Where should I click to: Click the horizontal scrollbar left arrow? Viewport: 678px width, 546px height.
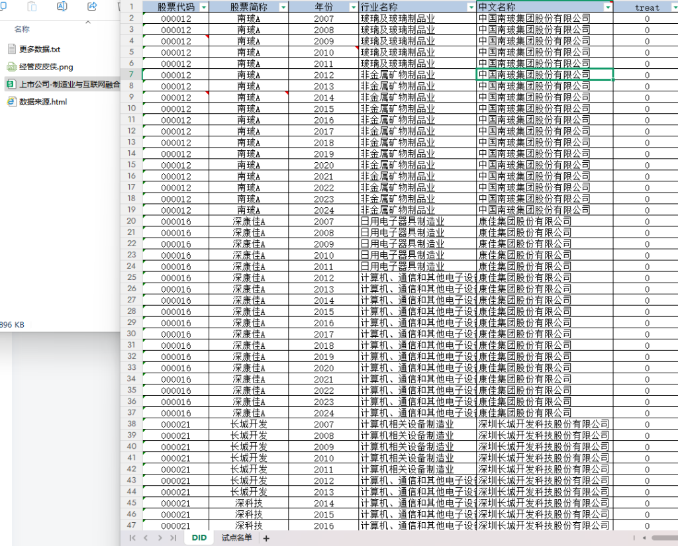pos(644,538)
